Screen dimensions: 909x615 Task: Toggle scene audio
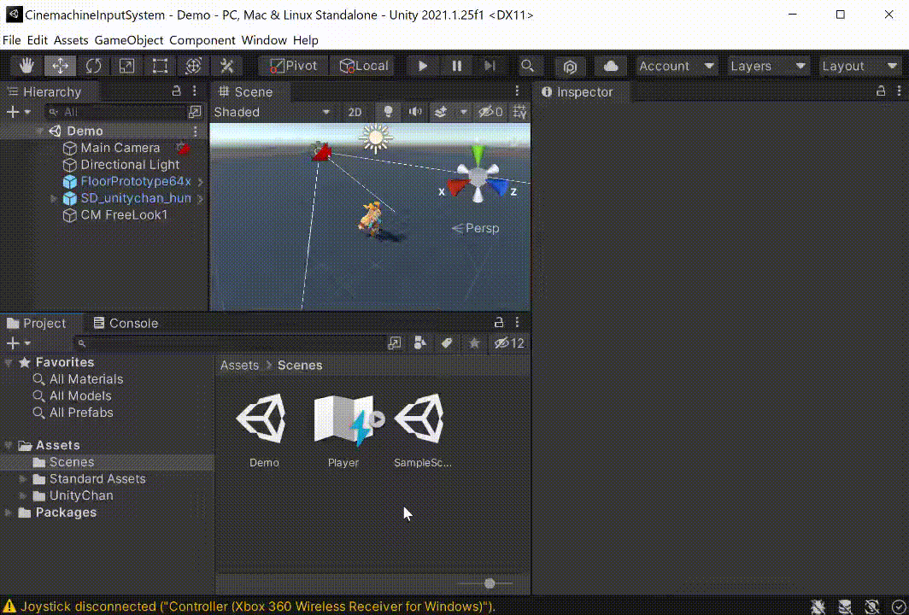(x=415, y=113)
